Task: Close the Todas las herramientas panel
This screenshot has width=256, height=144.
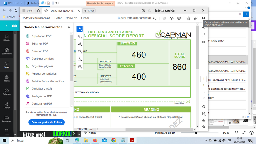Action: (69, 27)
